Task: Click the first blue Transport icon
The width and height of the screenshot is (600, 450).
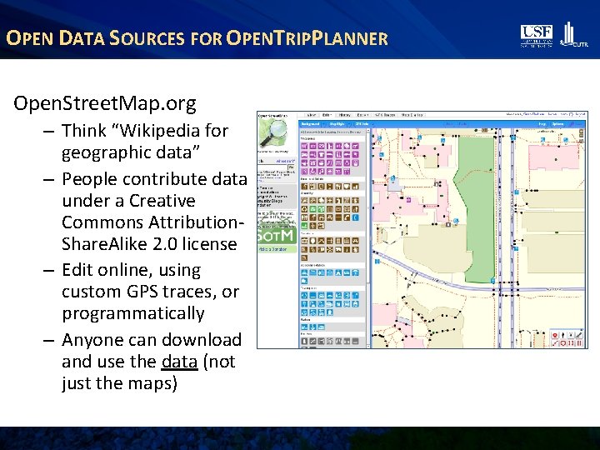Action: point(305,295)
